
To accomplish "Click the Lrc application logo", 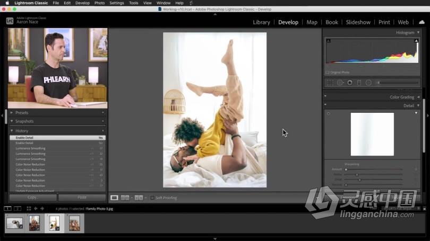I will coord(10,21).
